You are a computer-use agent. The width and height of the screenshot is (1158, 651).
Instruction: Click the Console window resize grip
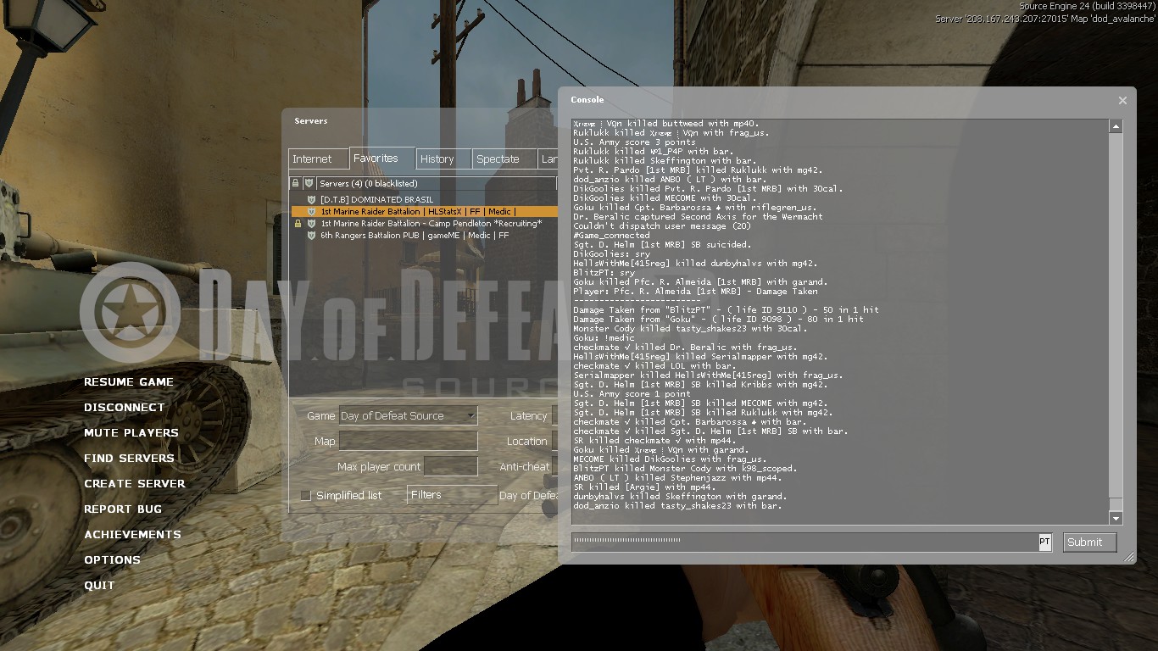click(x=1129, y=557)
